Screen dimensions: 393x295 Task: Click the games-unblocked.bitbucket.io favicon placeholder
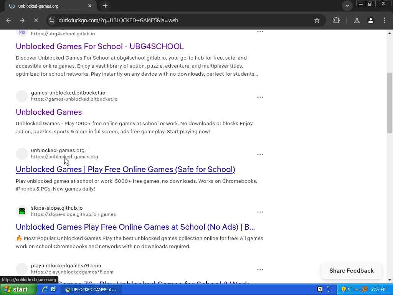point(22,96)
